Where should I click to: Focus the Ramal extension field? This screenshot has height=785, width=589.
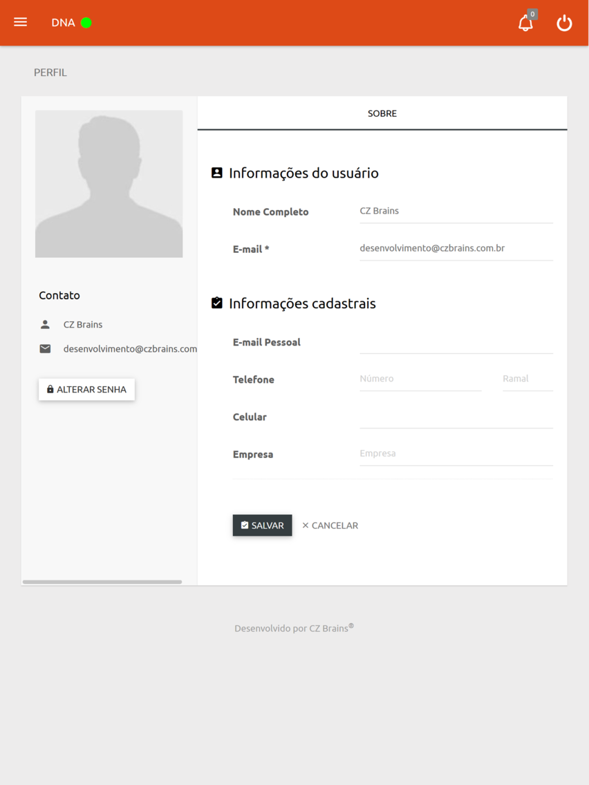(x=528, y=379)
